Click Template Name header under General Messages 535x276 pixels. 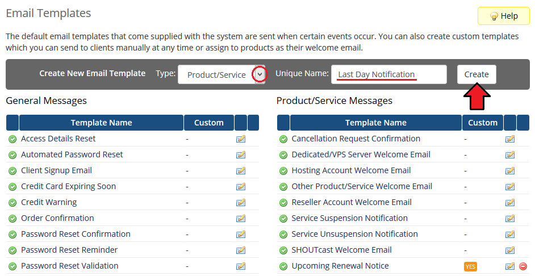click(x=101, y=123)
